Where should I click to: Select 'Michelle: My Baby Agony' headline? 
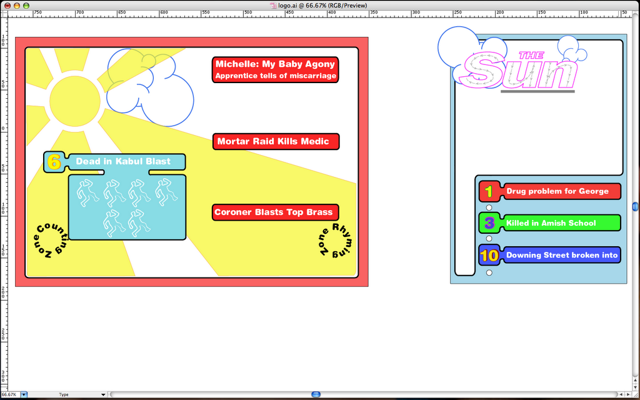click(x=275, y=64)
